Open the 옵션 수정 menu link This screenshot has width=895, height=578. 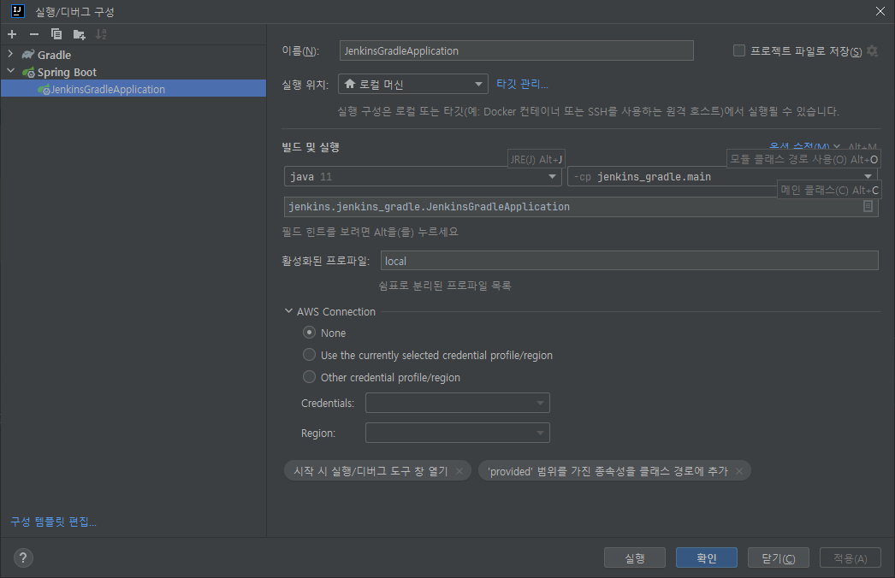pyautogui.click(x=804, y=147)
